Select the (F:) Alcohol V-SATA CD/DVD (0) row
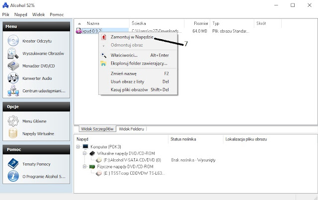The image size is (318, 200). point(132,160)
